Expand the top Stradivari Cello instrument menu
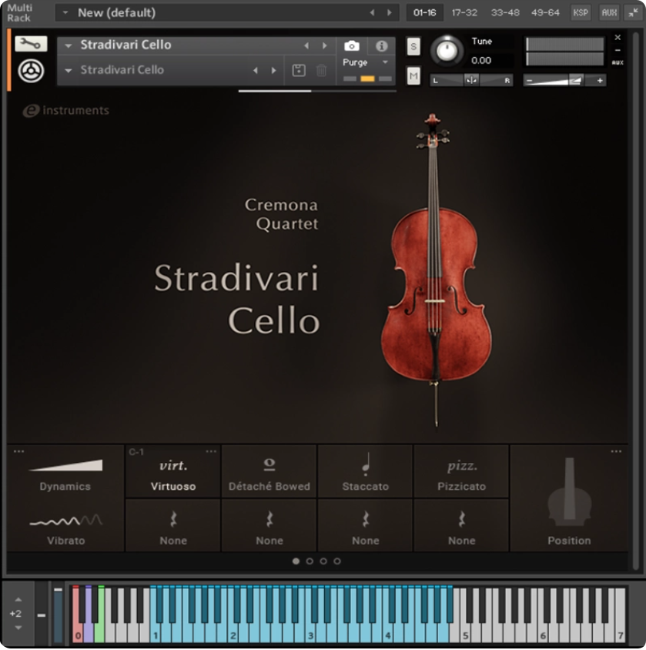 click(69, 45)
